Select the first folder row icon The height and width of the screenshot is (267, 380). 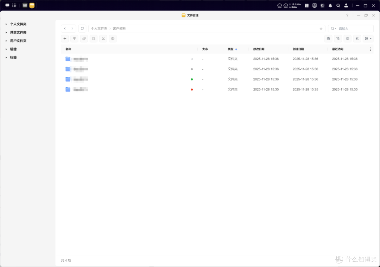[68, 59]
